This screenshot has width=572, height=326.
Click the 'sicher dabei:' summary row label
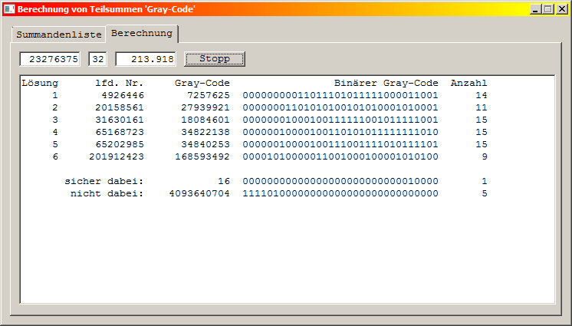[x=104, y=181]
